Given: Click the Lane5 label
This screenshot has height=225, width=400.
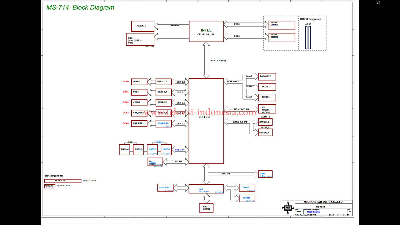Looking at the screenshot, I should tap(249, 76).
